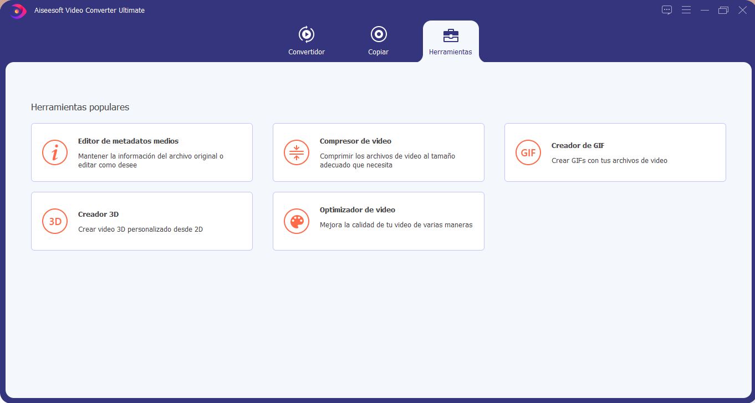
Task: Switch to the Copiar tab
Action: point(378,52)
